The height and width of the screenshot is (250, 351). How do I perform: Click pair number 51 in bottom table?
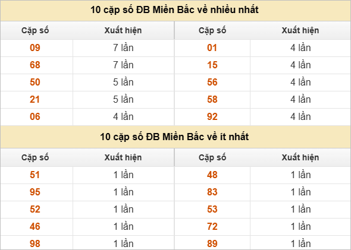(x=35, y=175)
